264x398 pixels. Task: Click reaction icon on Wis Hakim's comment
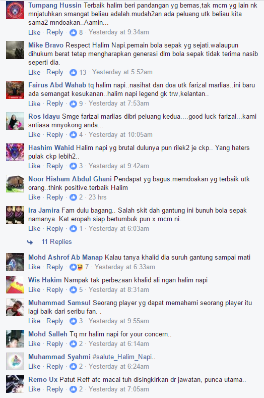click(73, 289)
